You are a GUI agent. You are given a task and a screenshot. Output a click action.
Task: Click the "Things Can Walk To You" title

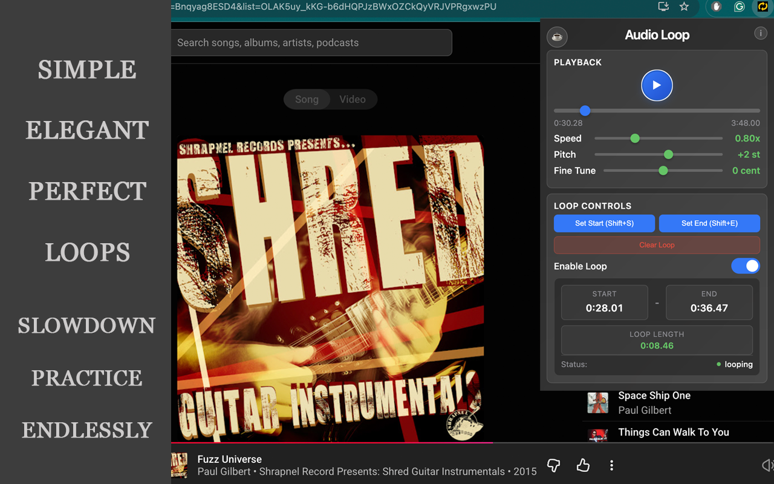[x=674, y=432]
